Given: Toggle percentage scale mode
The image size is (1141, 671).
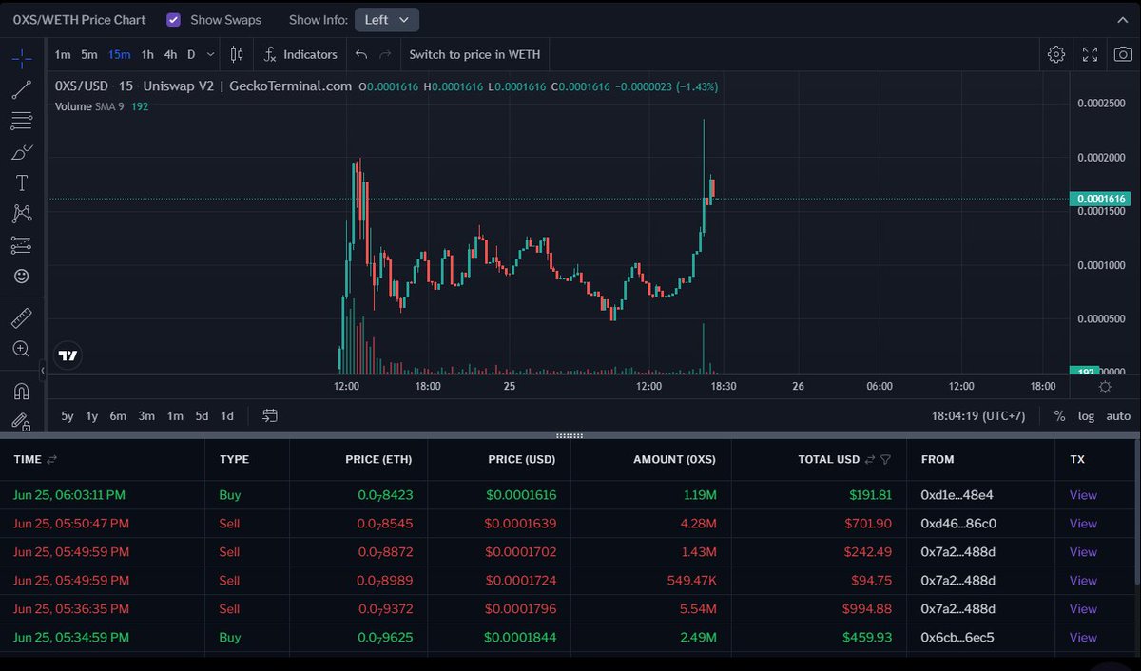Looking at the screenshot, I should 1058,415.
